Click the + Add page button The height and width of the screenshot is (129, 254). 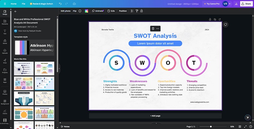155,116
